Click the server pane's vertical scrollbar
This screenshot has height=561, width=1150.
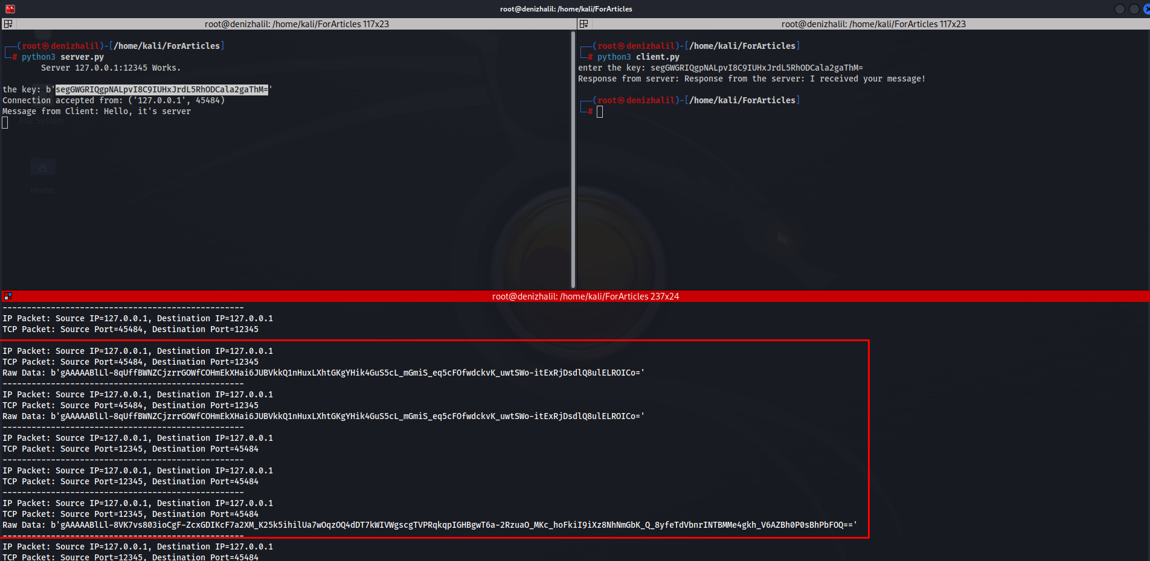pyautogui.click(x=573, y=157)
